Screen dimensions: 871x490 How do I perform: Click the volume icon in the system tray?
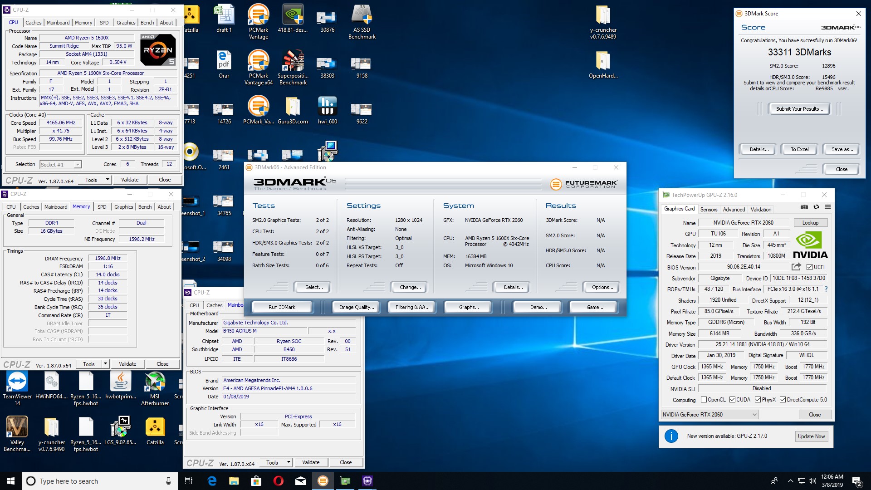pyautogui.click(x=812, y=481)
